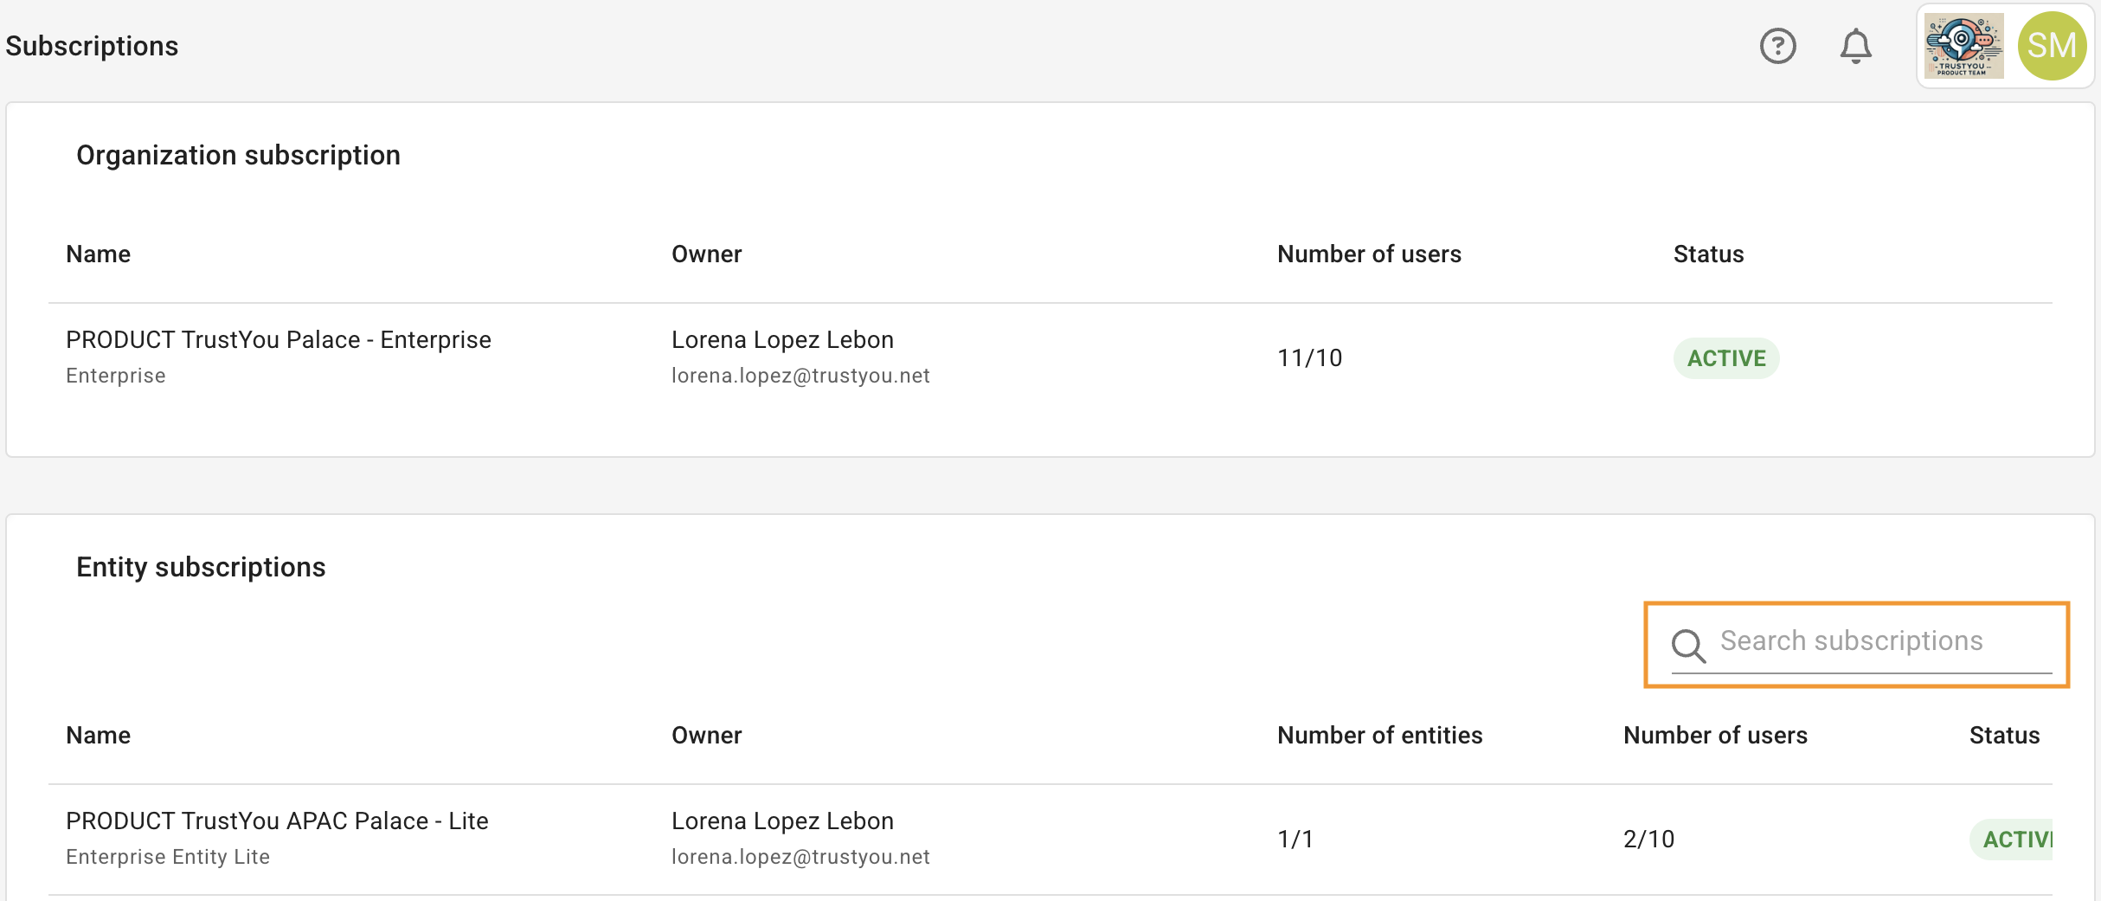
Task: Open the help question mark icon
Action: point(1777,46)
